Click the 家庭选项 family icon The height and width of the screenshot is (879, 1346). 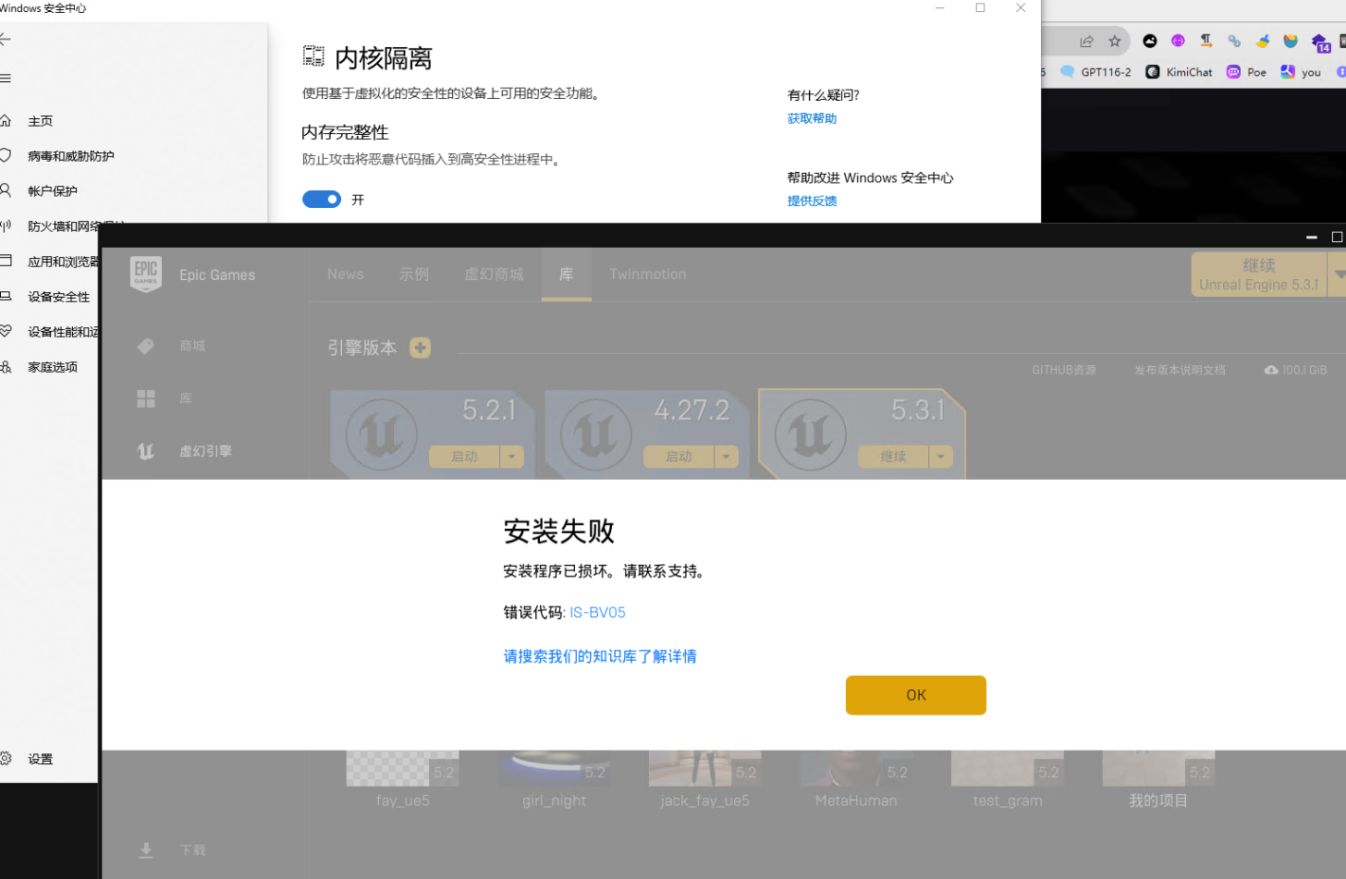coord(5,366)
